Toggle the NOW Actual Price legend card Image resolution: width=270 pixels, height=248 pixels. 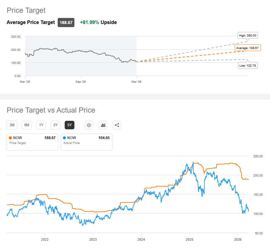coord(87,142)
